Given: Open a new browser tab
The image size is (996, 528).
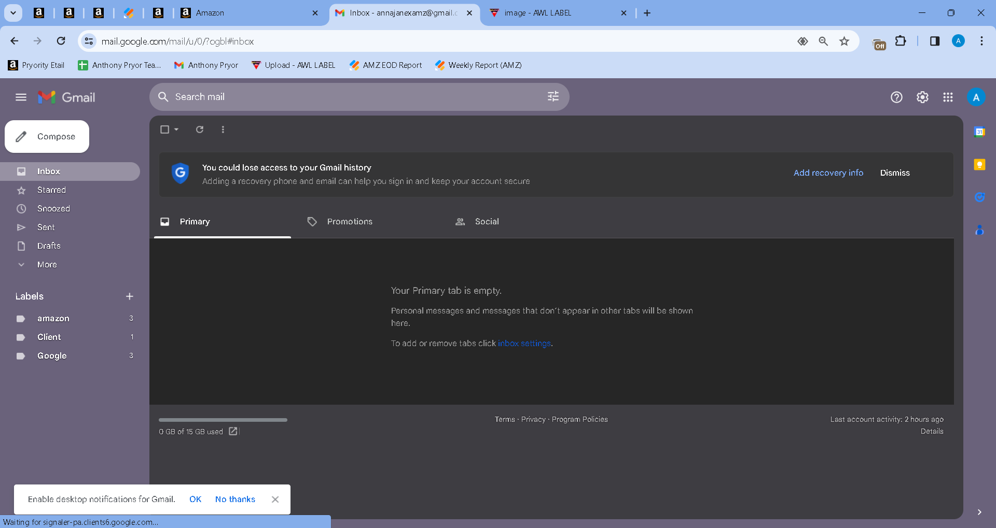Looking at the screenshot, I should tap(647, 13).
